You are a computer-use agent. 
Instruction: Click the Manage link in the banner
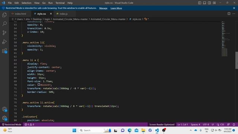pyautogui.click(x=103, y=8)
